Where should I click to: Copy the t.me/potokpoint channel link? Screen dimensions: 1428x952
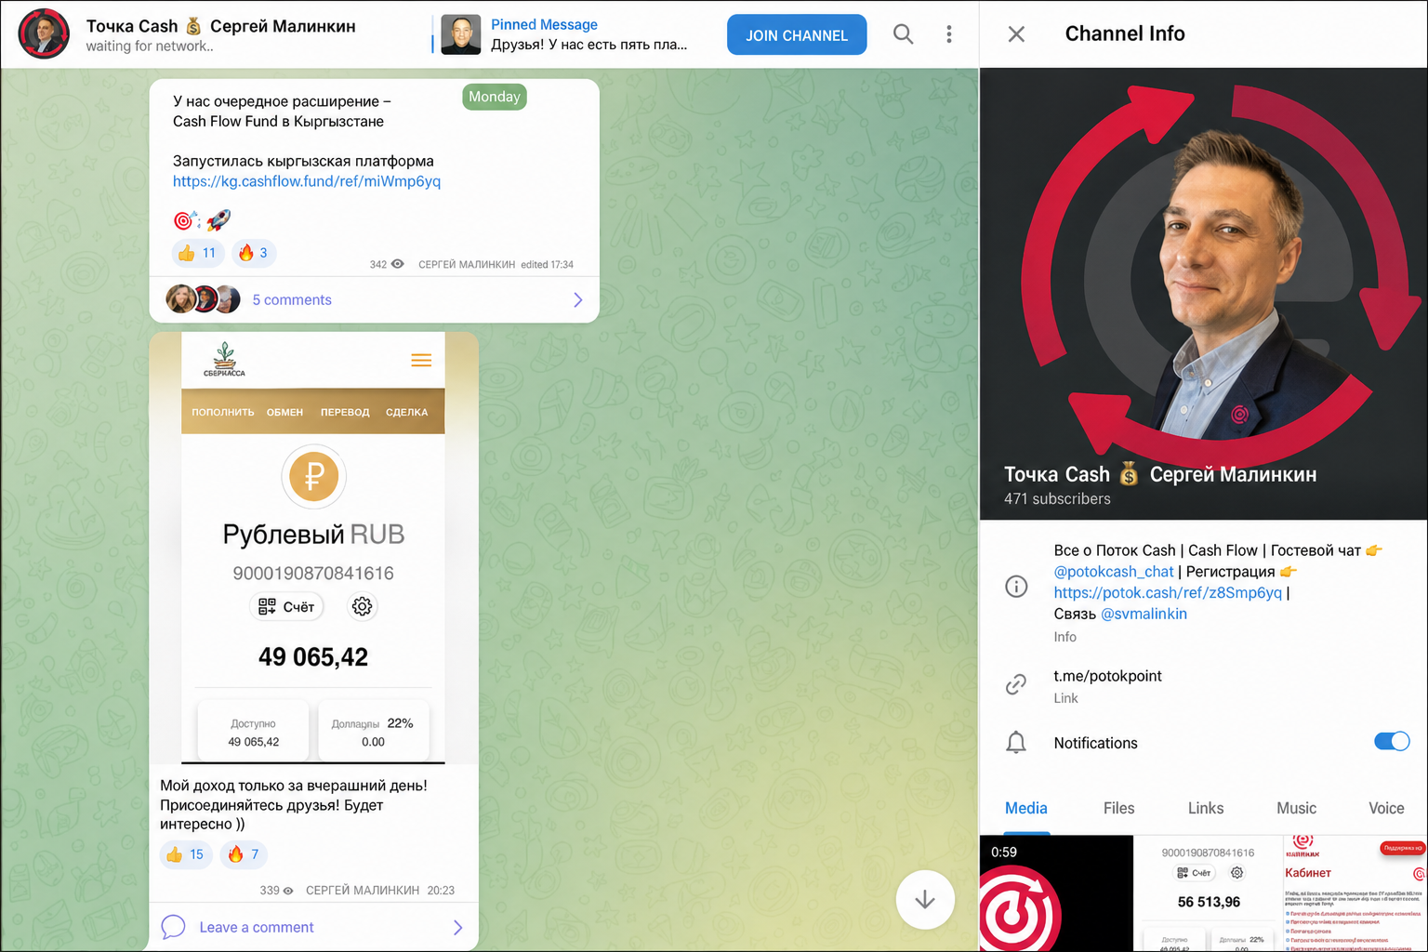tap(1107, 676)
